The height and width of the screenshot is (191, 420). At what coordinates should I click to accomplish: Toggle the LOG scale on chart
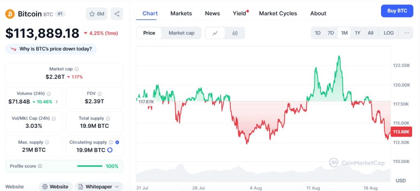tap(388, 33)
